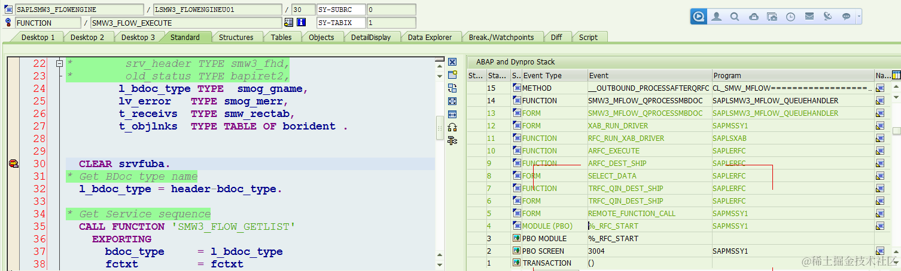Open the stack table column layout settings icon
This screenshot has height=271, width=901.
click(x=896, y=75)
